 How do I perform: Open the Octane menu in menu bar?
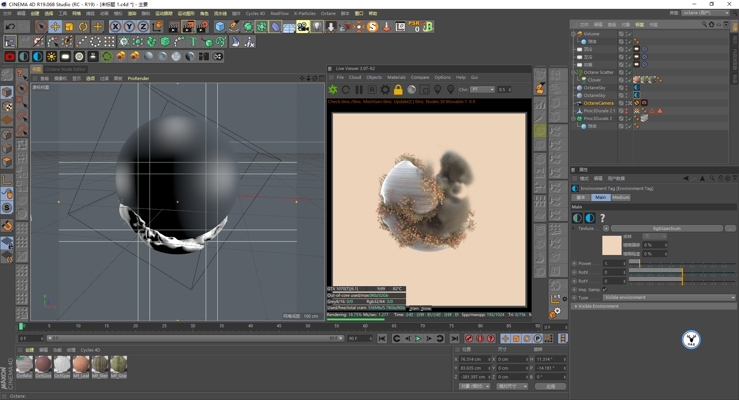(328, 13)
